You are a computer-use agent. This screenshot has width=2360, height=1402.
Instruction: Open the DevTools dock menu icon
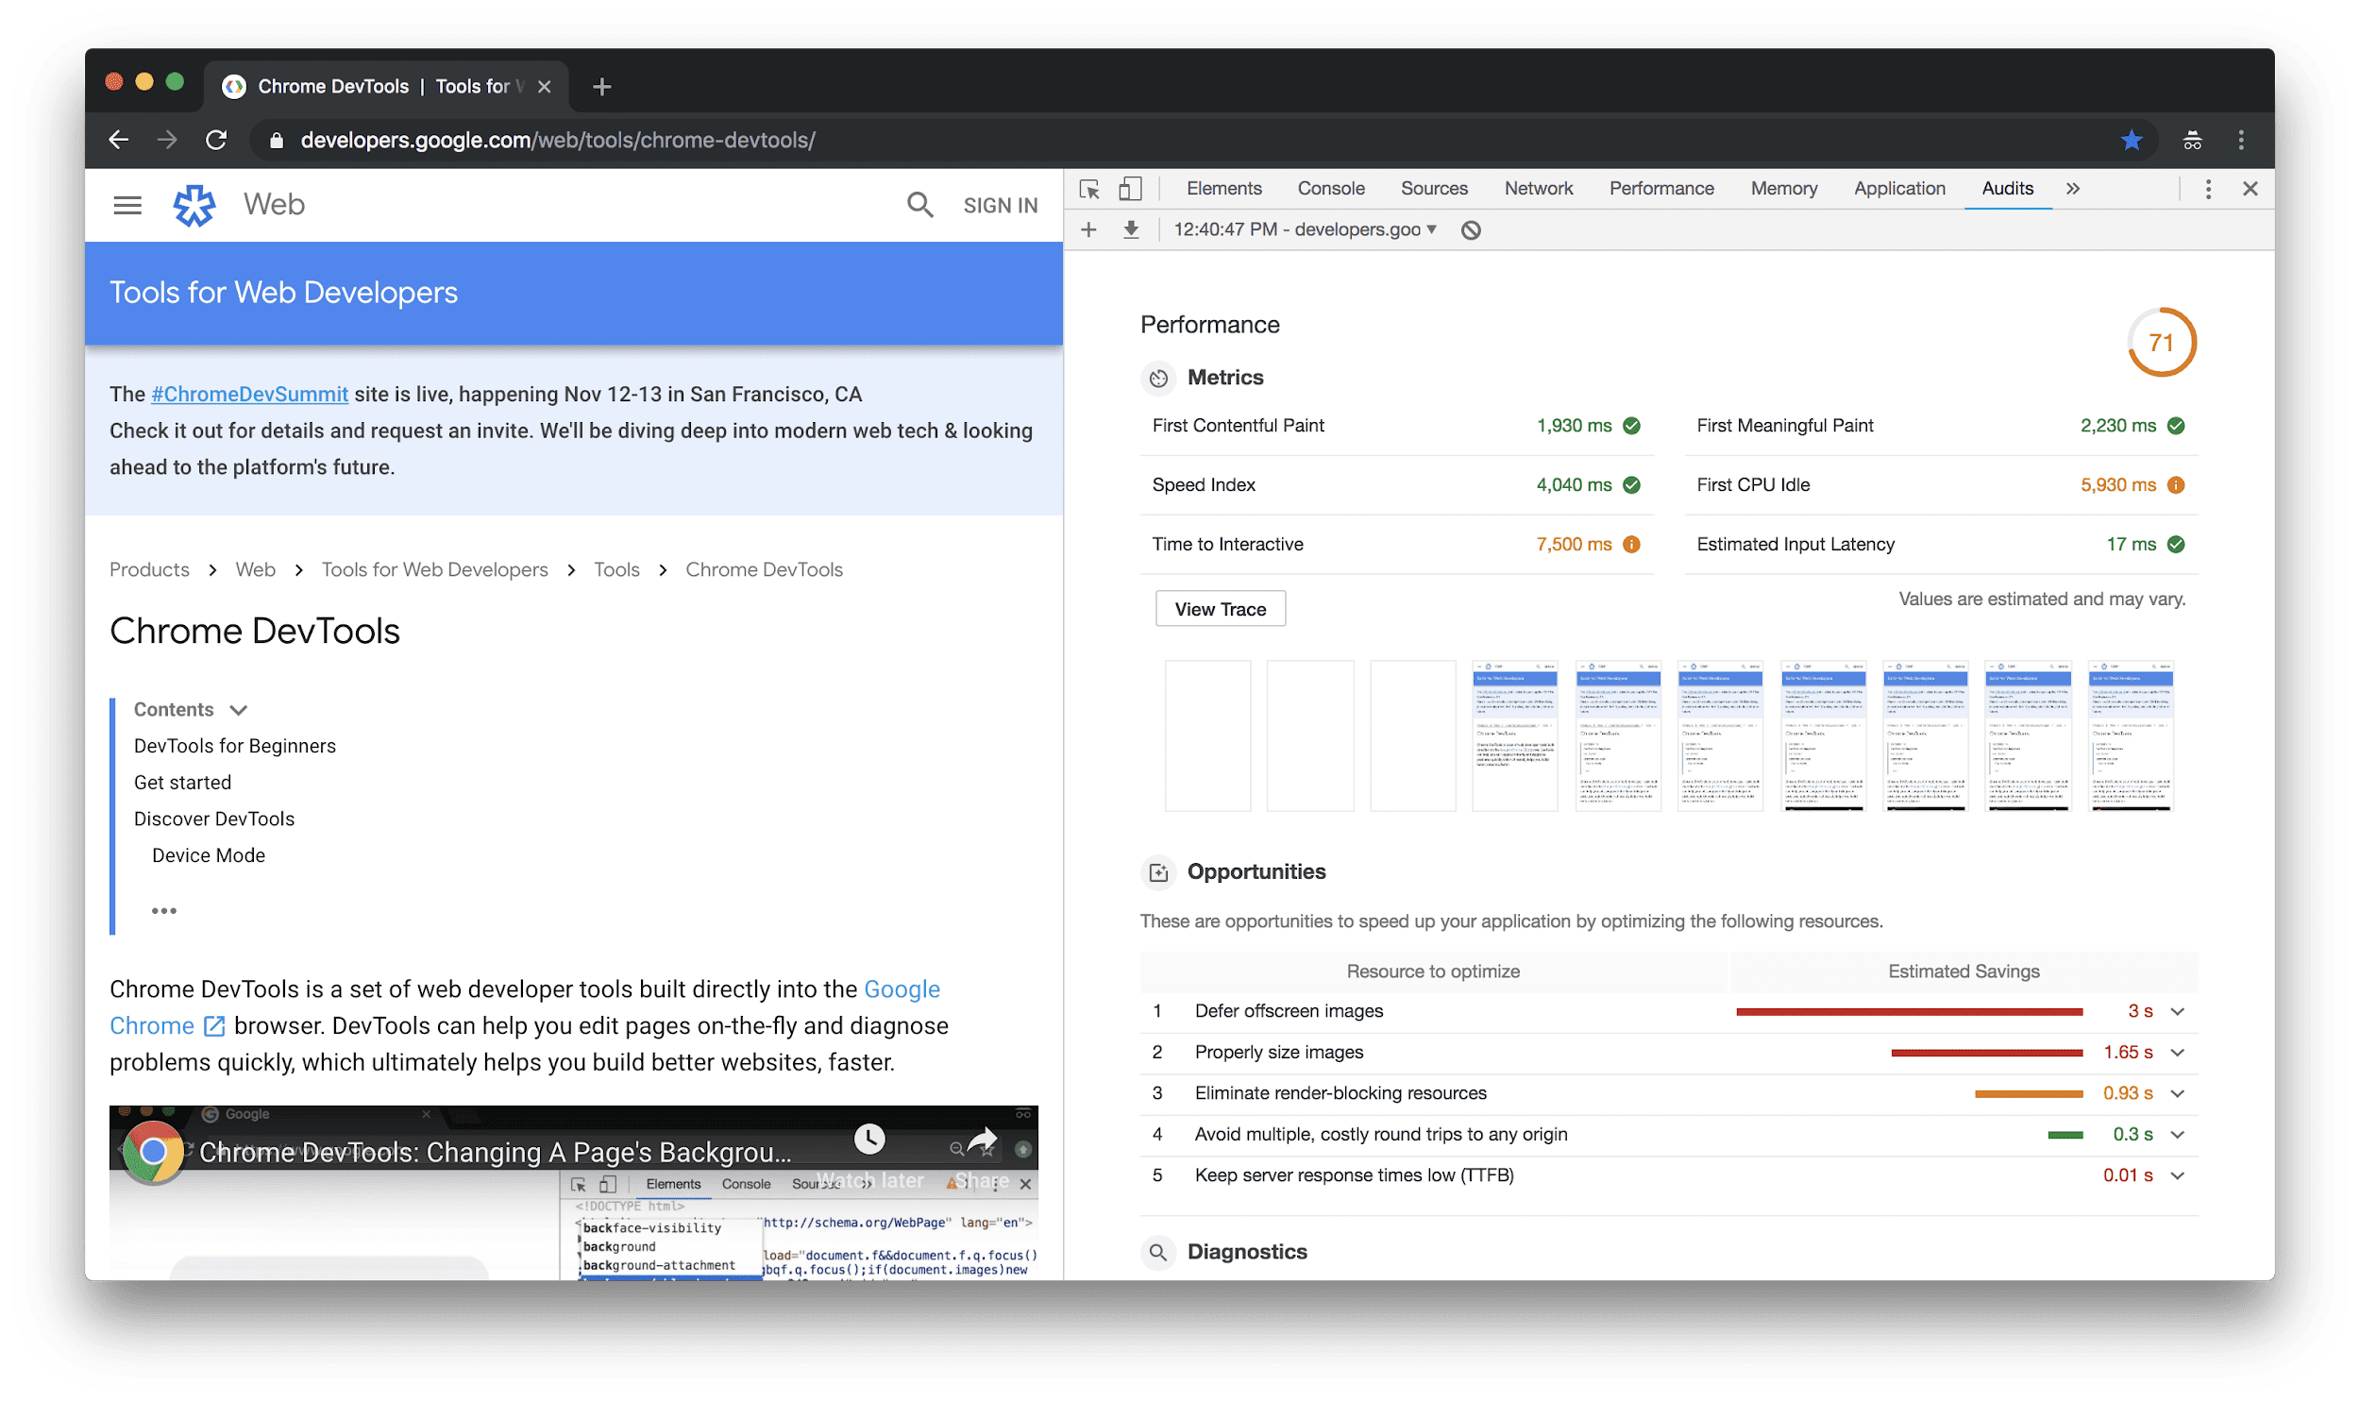click(x=2206, y=187)
